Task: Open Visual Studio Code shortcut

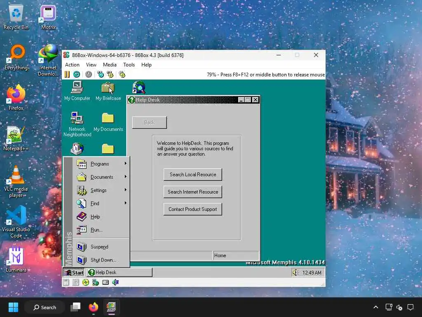Action: pyautogui.click(x=16, y=222)
